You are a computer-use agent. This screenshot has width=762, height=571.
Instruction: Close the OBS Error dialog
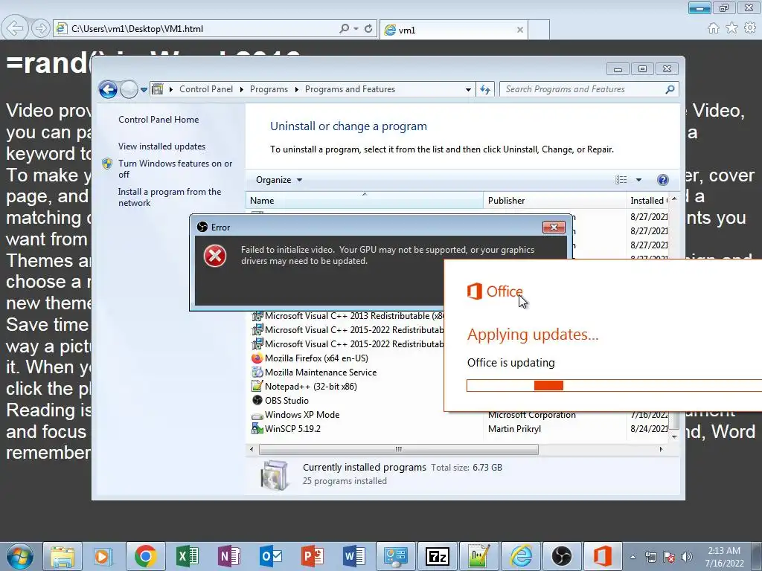554,228
